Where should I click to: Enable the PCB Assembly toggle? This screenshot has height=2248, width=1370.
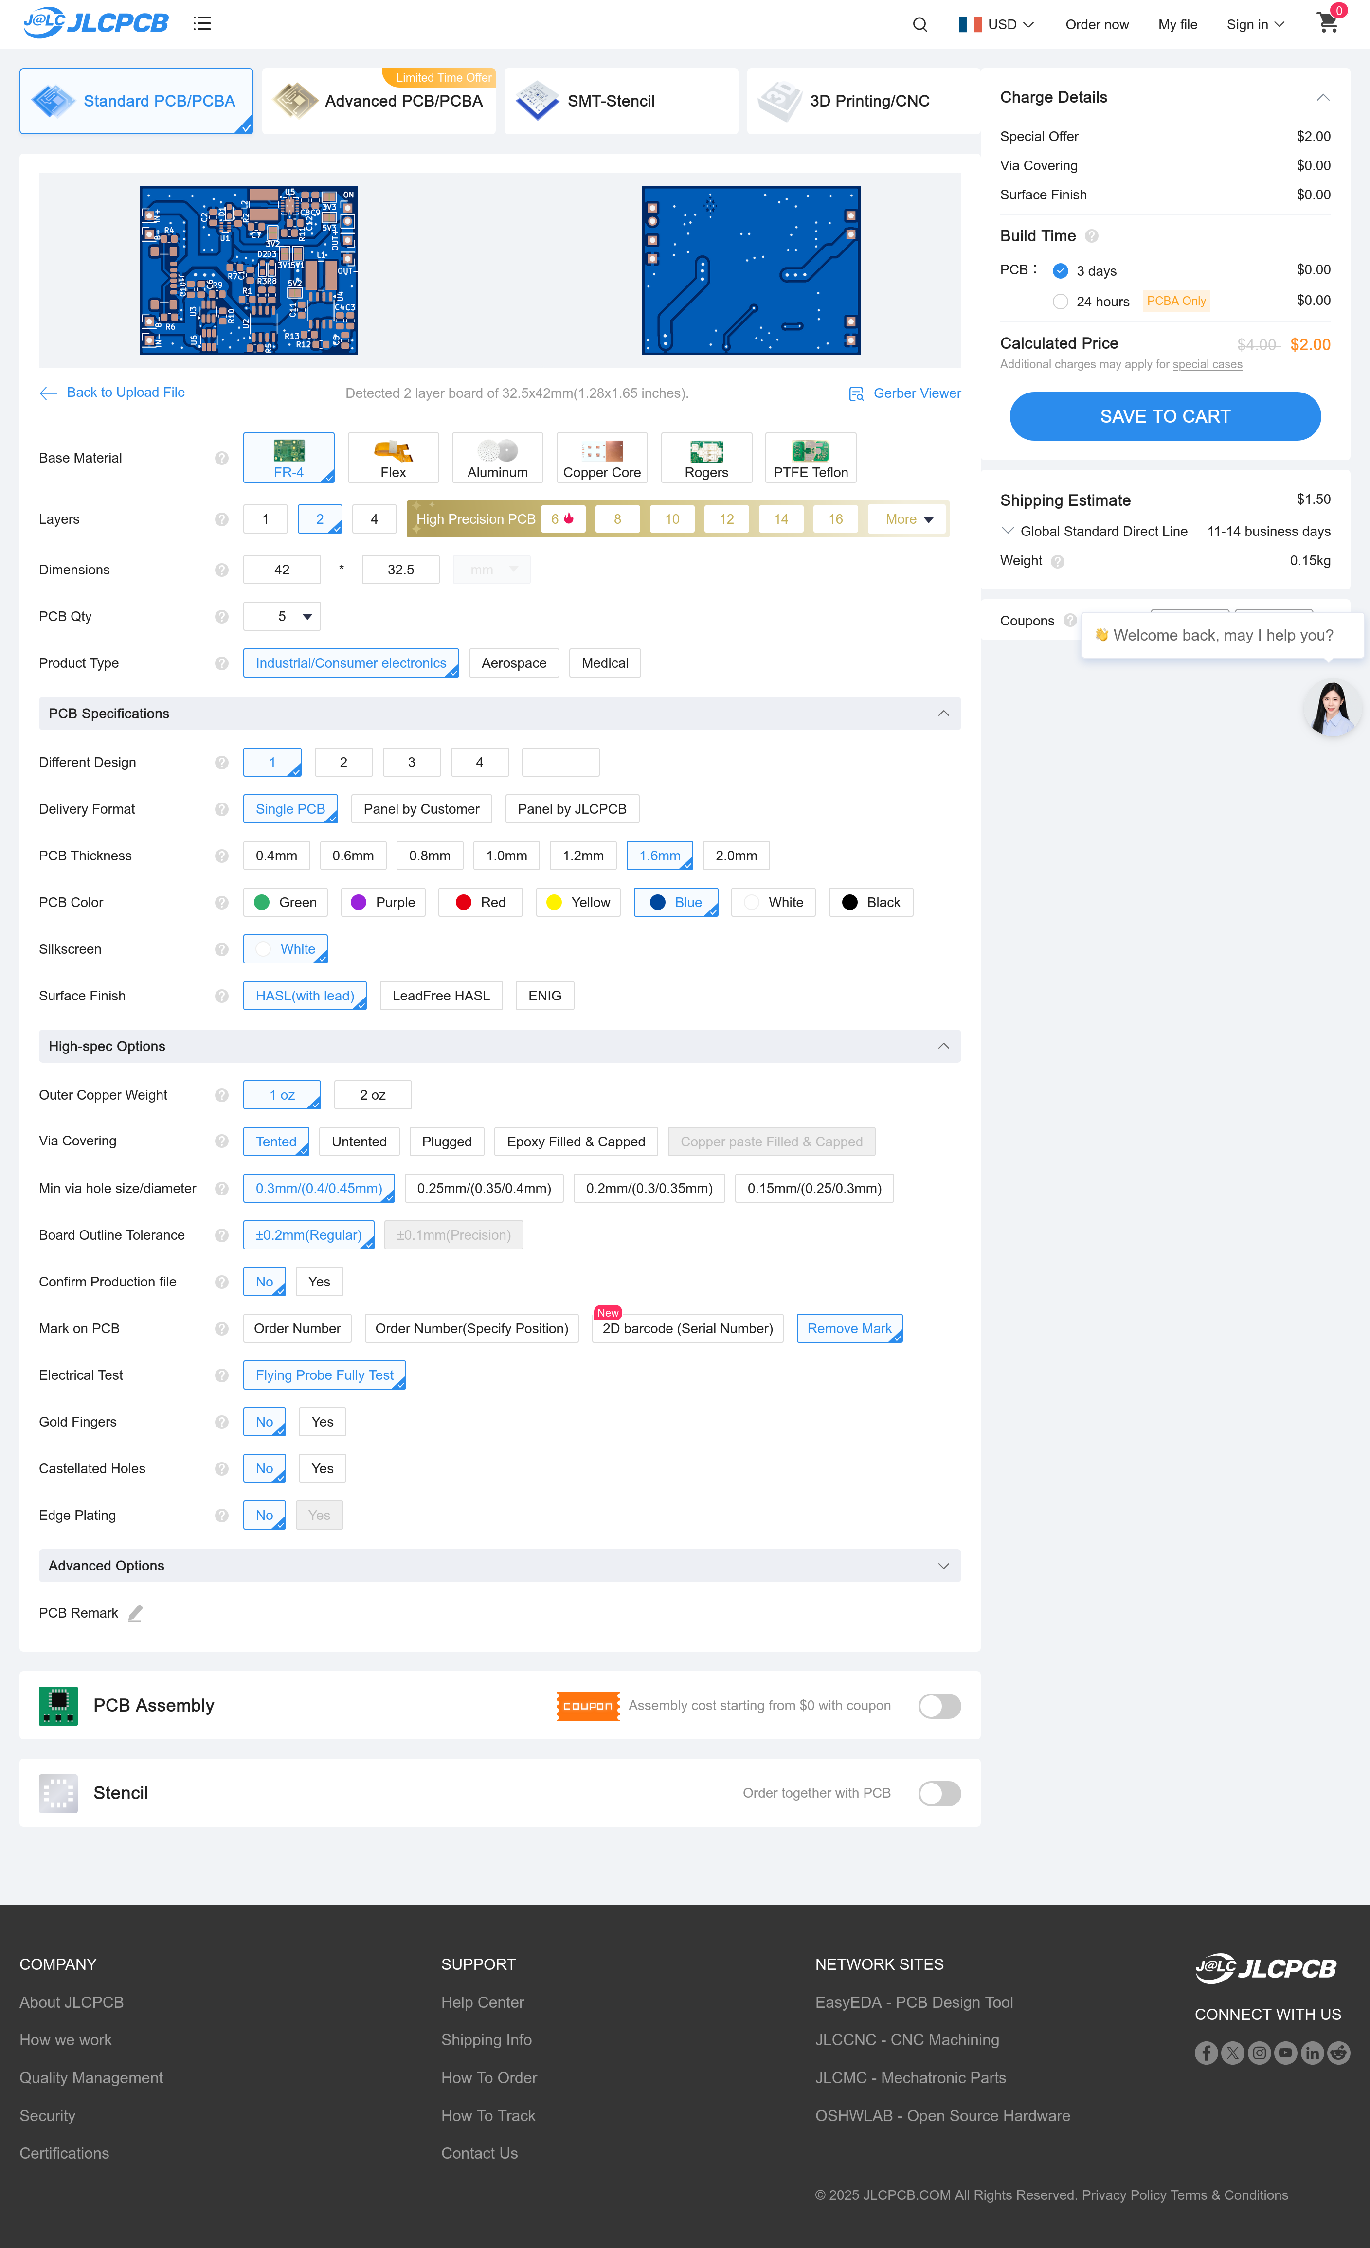click(939, 1706)
